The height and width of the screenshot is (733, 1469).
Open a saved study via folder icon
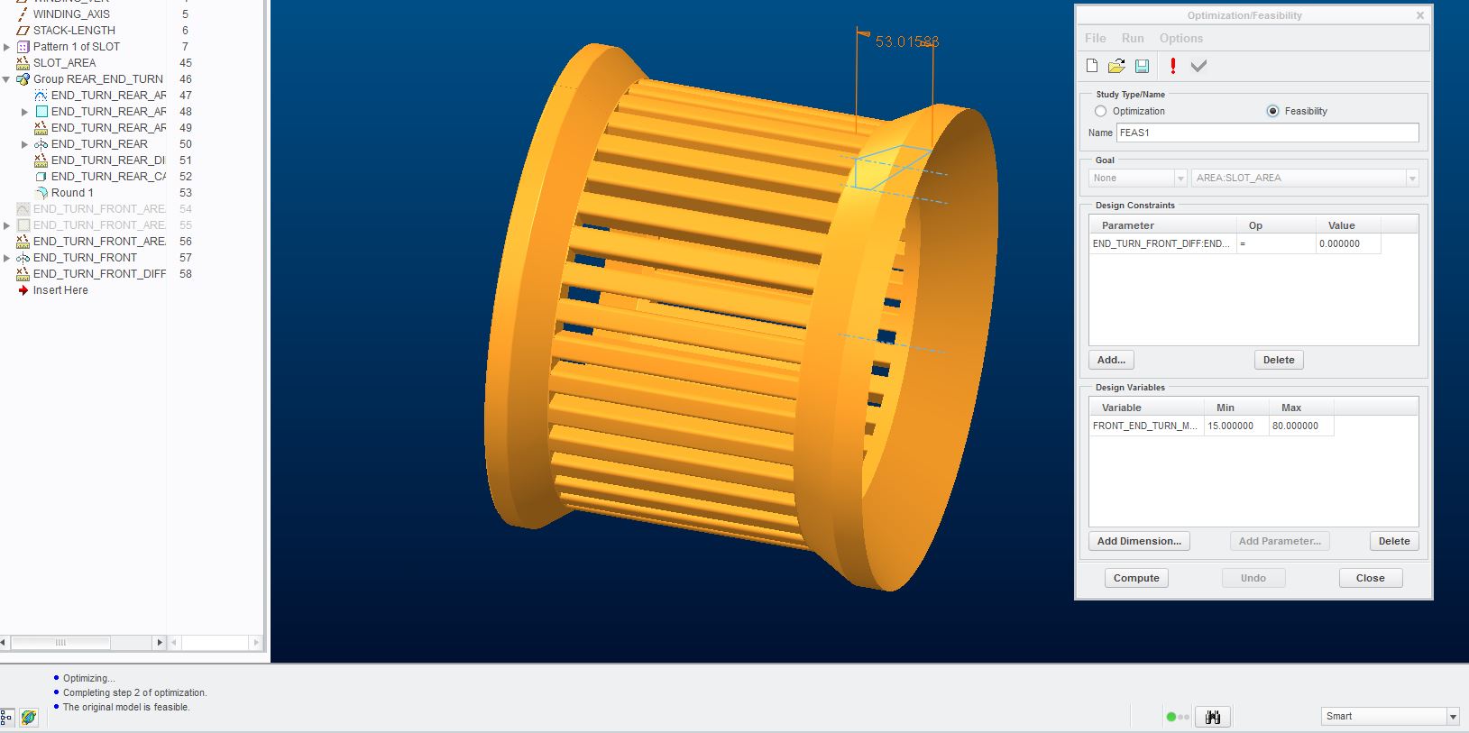(x=1116, y=66)
